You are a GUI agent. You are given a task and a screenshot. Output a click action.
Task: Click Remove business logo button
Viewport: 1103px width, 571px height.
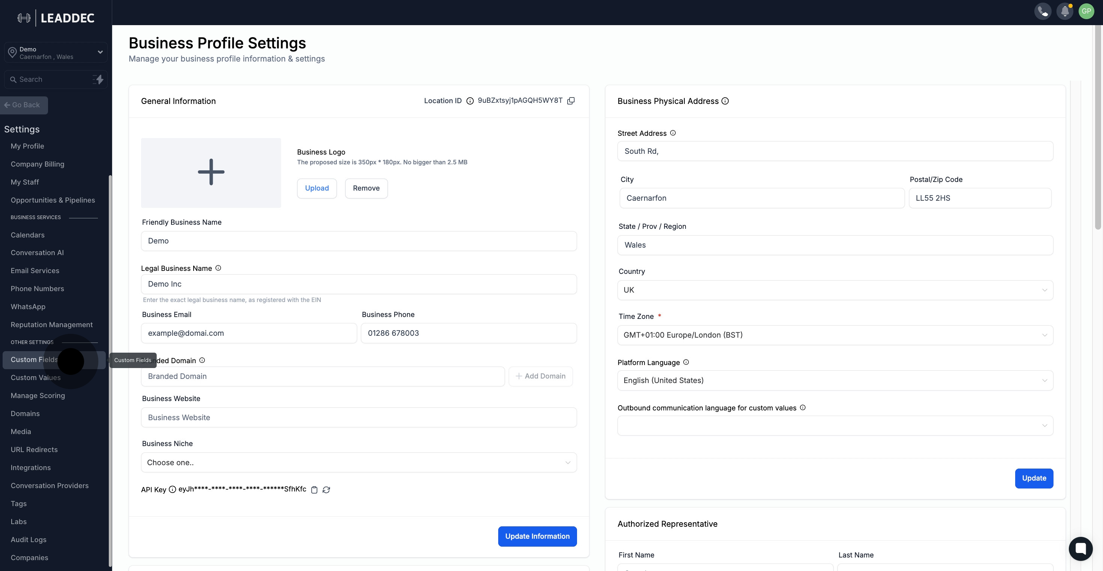click(x=366, y=188)
